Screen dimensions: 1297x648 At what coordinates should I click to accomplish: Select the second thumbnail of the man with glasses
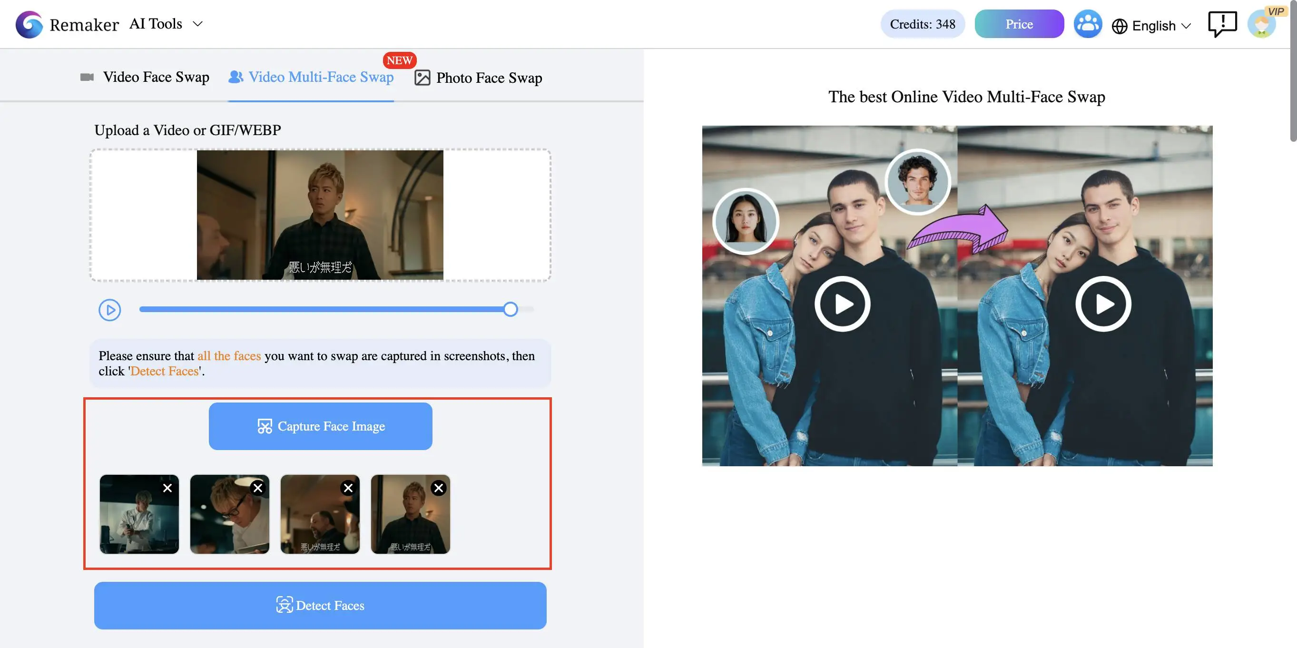point(230,514)
